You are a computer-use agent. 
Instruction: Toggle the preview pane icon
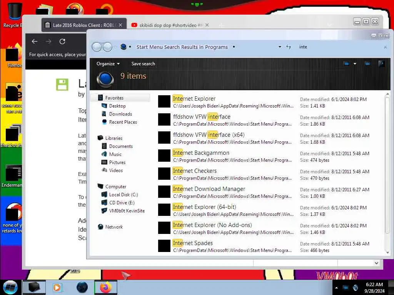367,64
